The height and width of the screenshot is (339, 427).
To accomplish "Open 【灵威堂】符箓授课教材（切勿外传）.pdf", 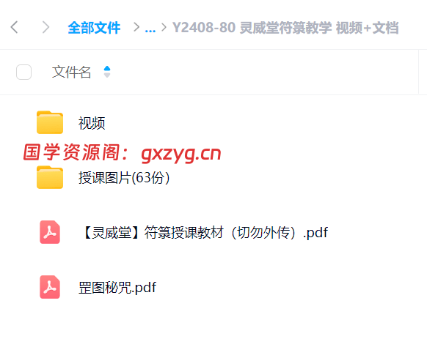I will point(205,233).
